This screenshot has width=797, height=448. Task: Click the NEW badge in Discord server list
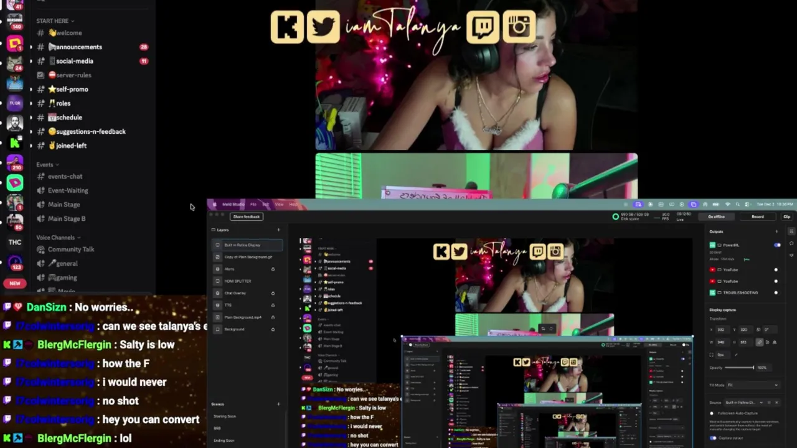tap(15, 283)
